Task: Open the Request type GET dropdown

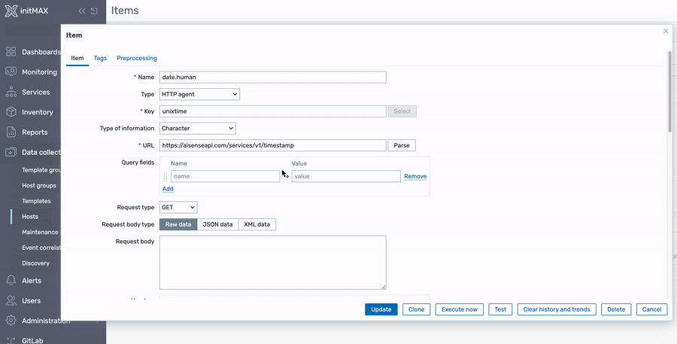Action: (178, 207)
